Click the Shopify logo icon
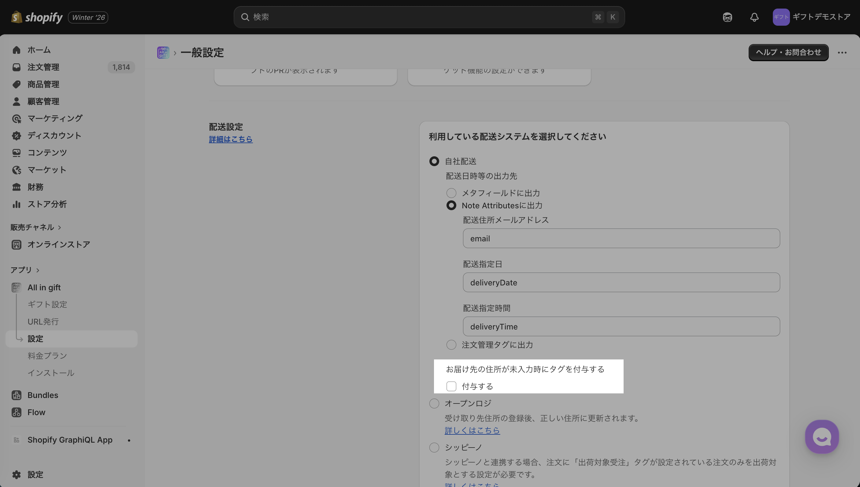860x487 pixels. [x=17, y=17]
